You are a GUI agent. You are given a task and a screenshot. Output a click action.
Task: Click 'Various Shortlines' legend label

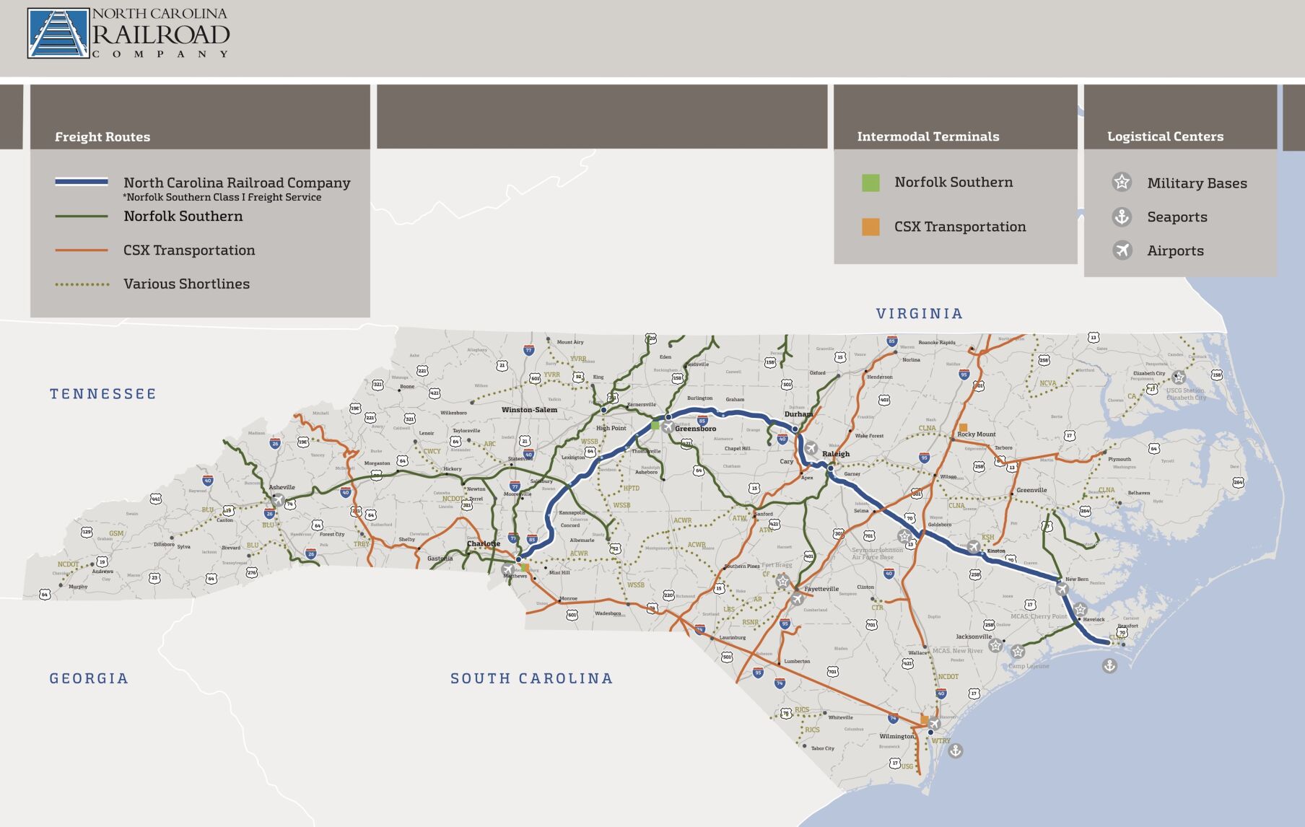pyautogui.click(x=186, y=284)
